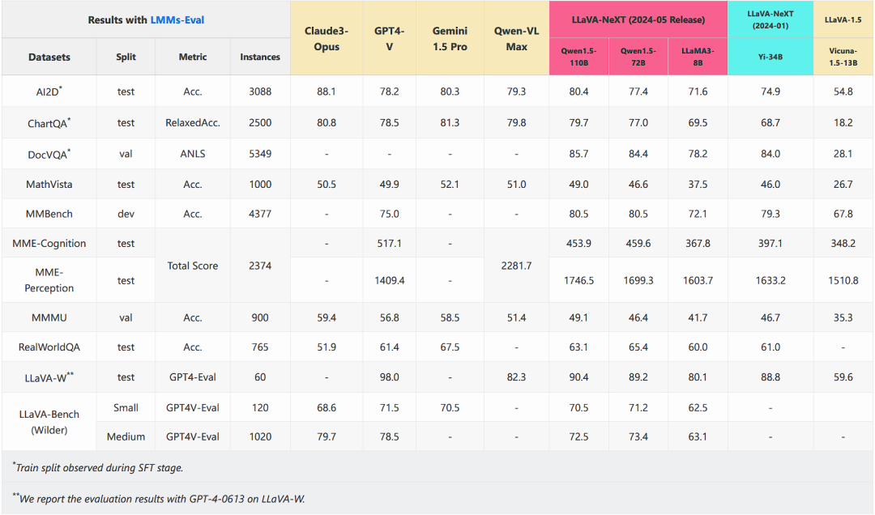Click the 1633.2 Yi-34B score

pos(770,280)
